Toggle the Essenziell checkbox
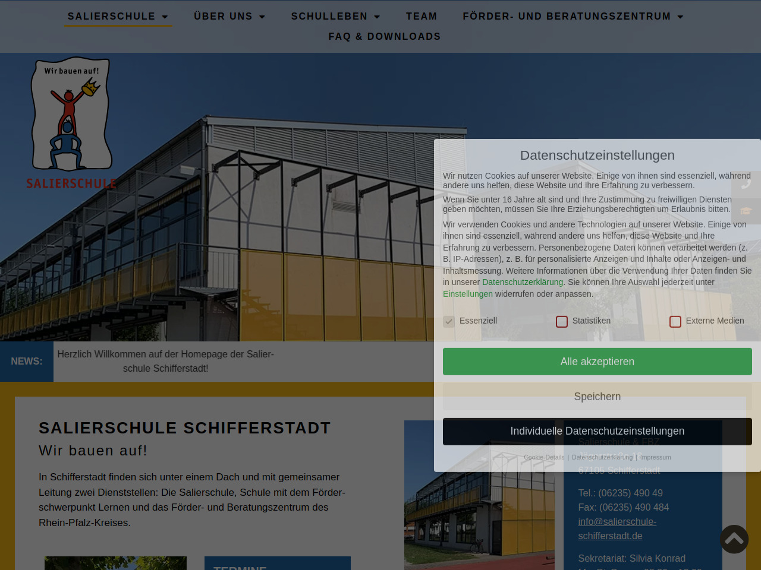 [x=449, y=321]
